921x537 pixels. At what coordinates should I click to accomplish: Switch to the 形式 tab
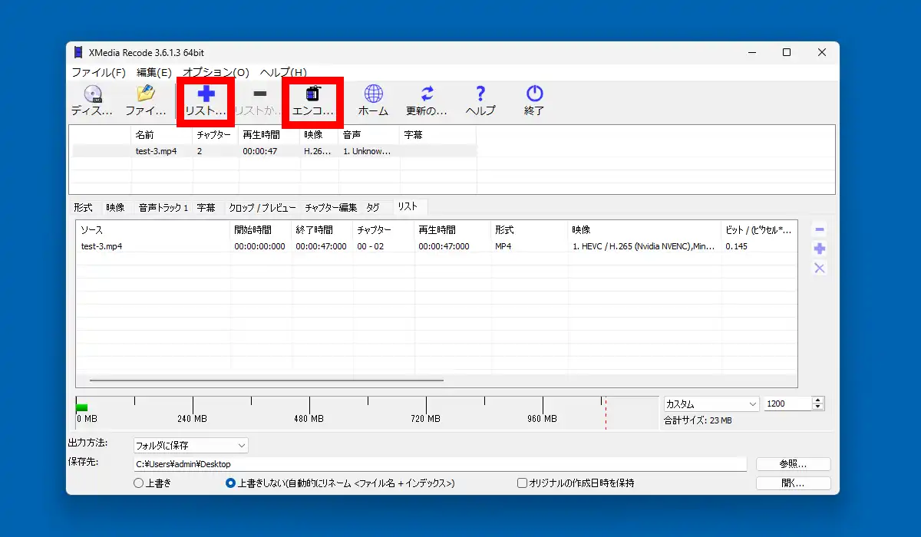[83, 207]
